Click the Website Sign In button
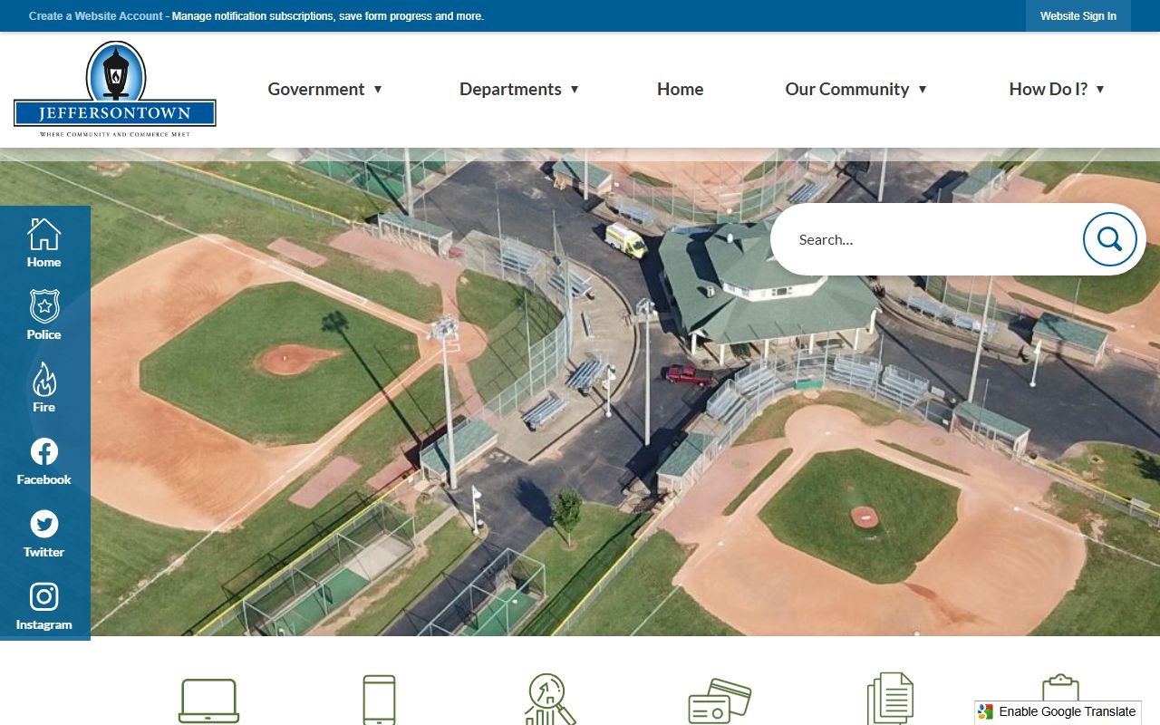This screenshot has width=1160, height=725. tap(1078, 16)
